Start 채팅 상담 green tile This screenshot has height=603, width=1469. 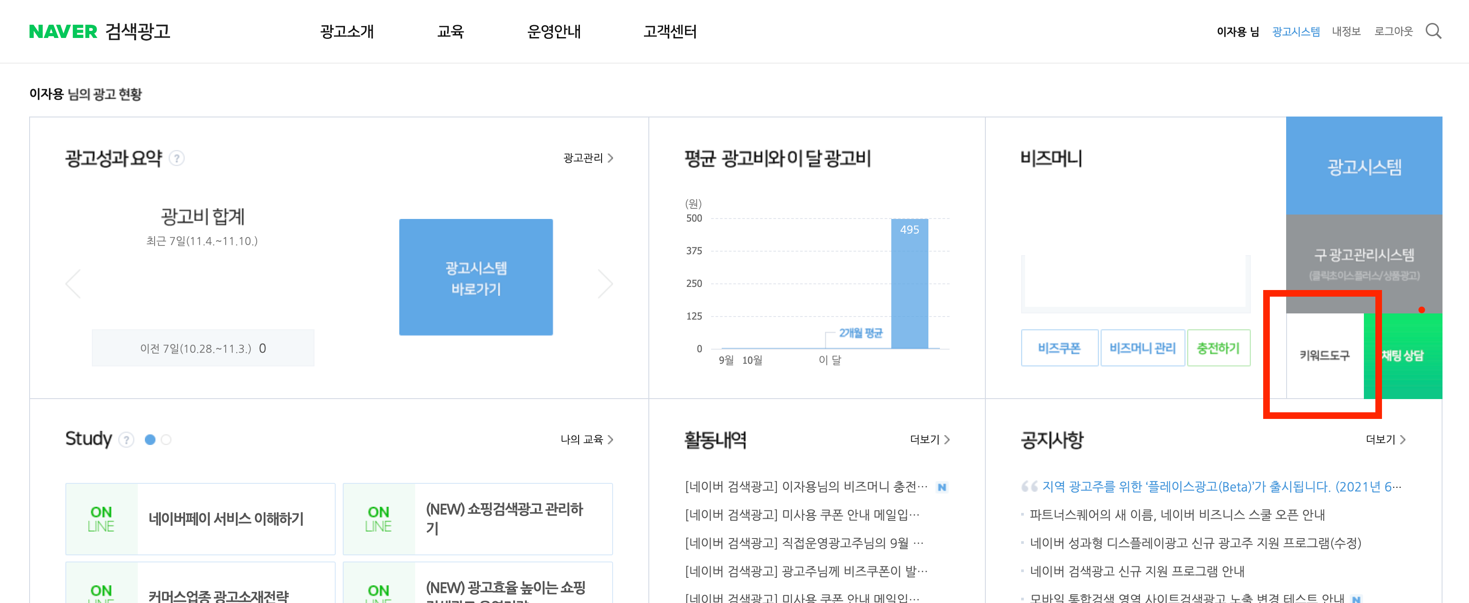pos(1403,356)
